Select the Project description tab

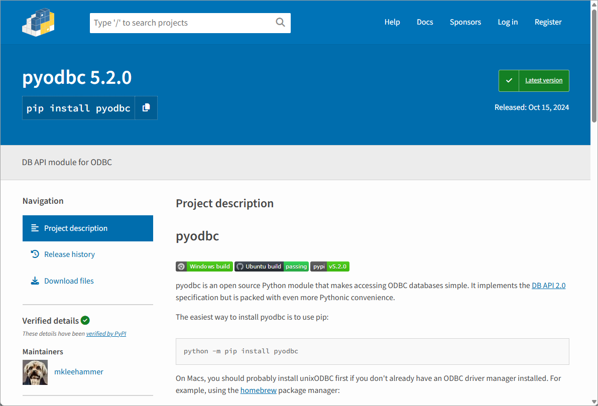click(88, 228)
